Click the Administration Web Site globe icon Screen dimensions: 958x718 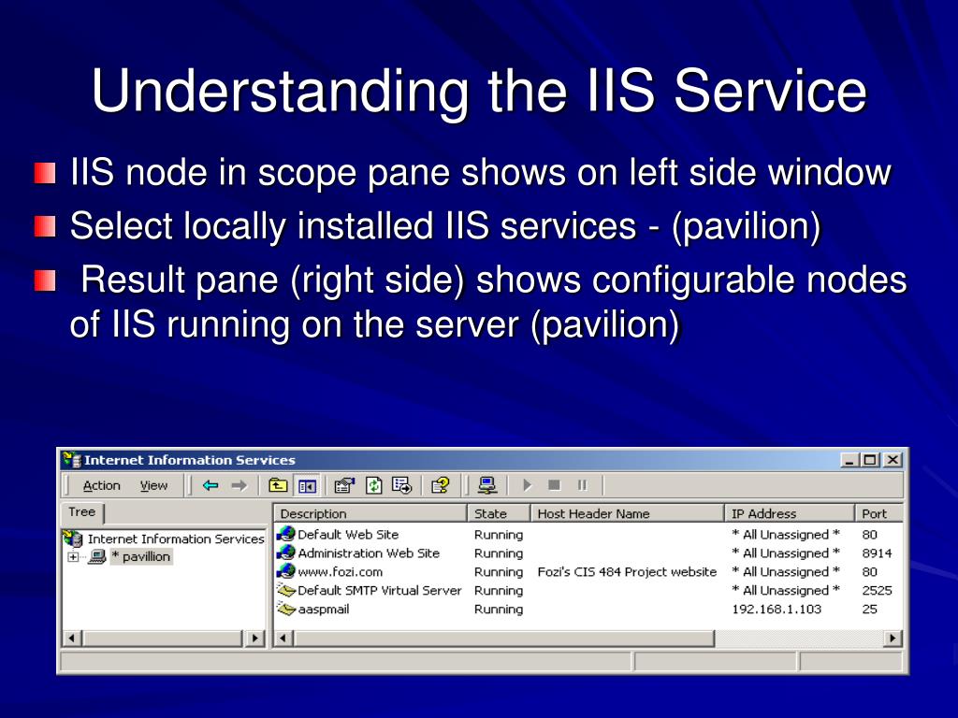(286, 553)
